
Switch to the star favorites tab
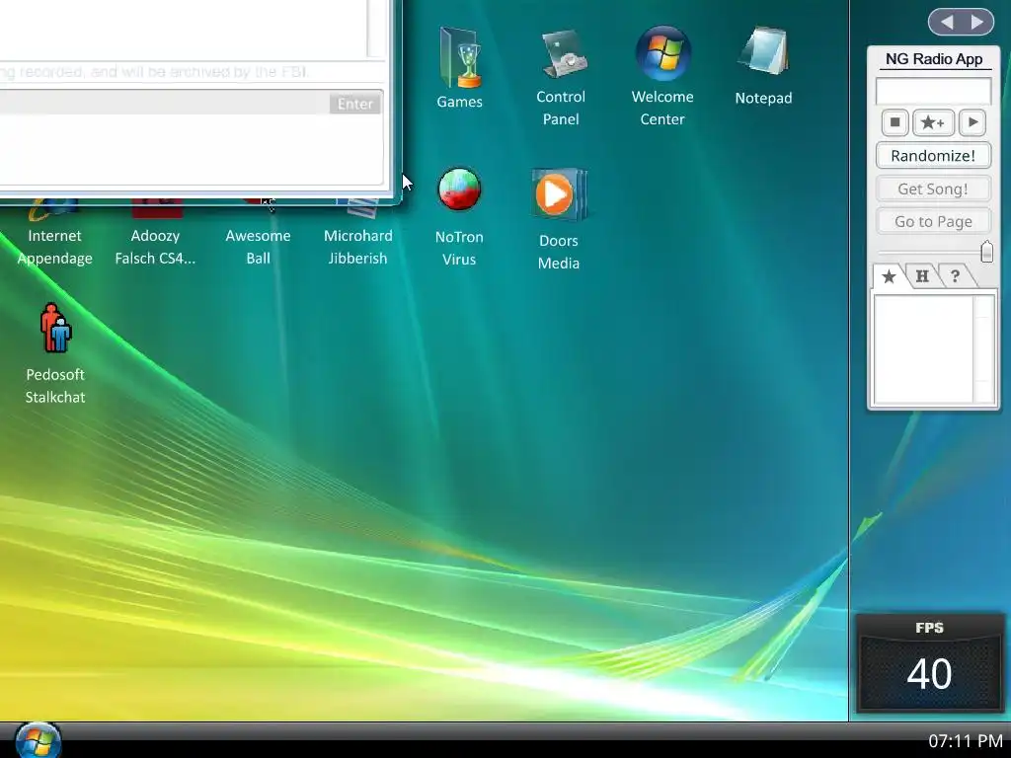889,276
